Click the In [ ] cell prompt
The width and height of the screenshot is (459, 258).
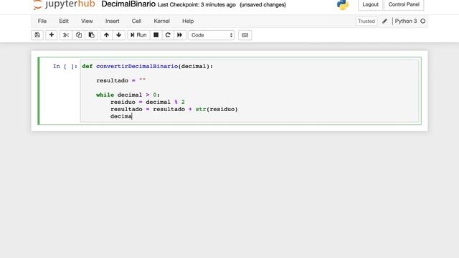65,67
